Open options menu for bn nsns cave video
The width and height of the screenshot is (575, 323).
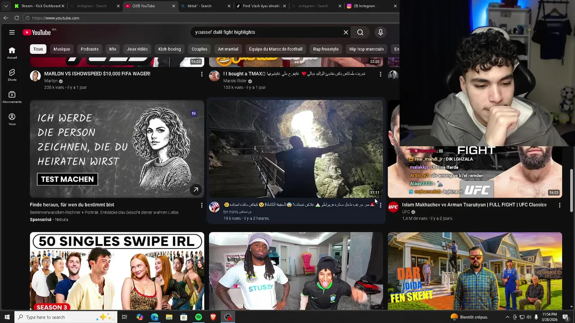tap(380, 205)
